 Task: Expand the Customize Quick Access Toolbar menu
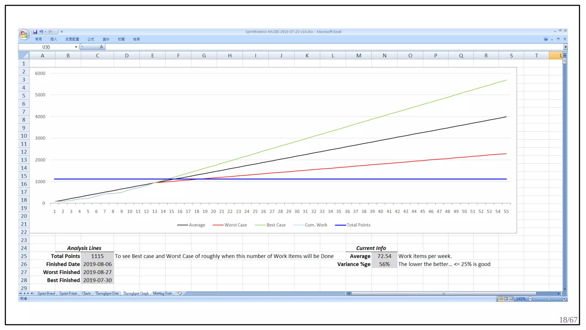(62, 32)
